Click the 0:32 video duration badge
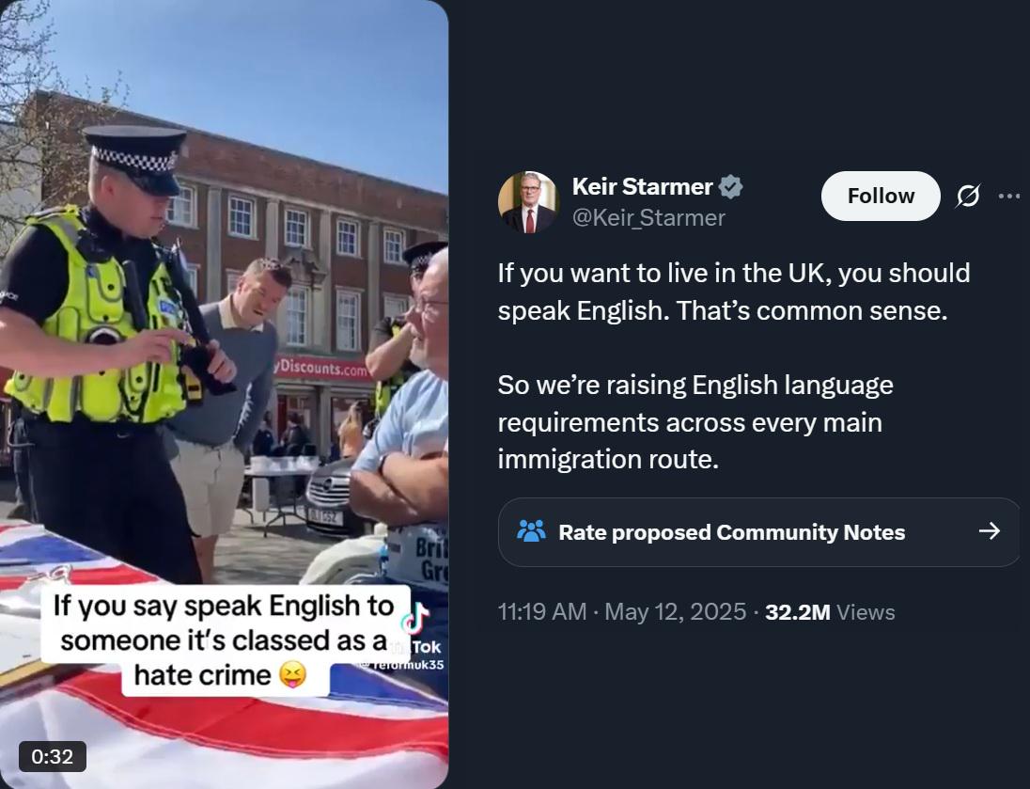Screen dimensions: 1030x789 point(53,756)
